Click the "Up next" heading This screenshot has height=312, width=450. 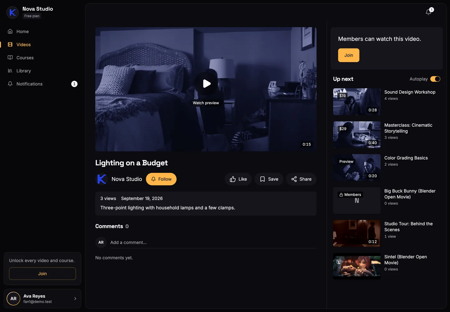[343, 79]
